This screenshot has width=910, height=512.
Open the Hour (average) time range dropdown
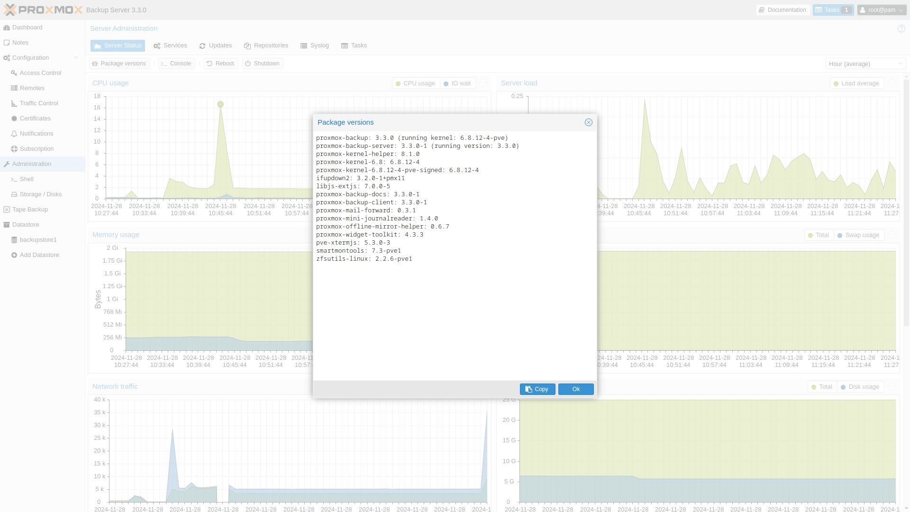pyautogui.click(x=865, y=63)
